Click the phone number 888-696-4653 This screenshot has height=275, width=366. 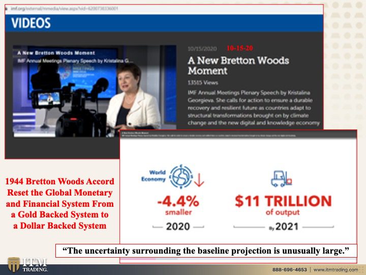tap(289, 269)
